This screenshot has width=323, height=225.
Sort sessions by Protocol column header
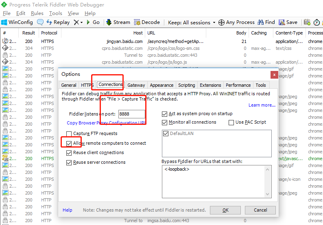pyautogui.click(x=49, y=33)
